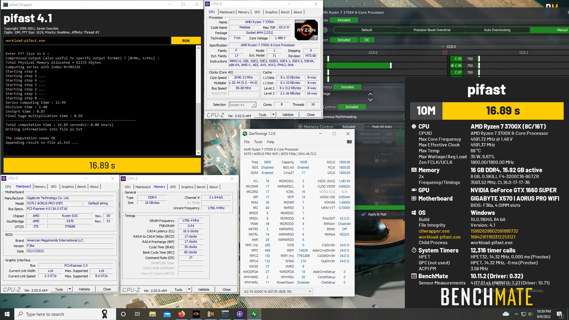The height and width of the screenshot is (320, 569).
Task: Open network status icon in system tray
Action: pyautogui.click(x=524, y=314)
